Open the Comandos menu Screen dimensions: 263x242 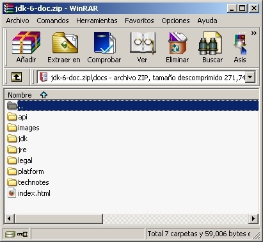coord(52,21)
